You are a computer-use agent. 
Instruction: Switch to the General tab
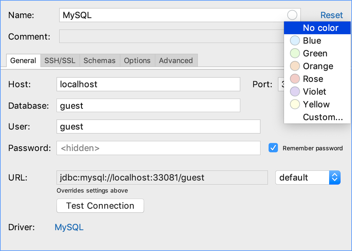coord(23,60)
